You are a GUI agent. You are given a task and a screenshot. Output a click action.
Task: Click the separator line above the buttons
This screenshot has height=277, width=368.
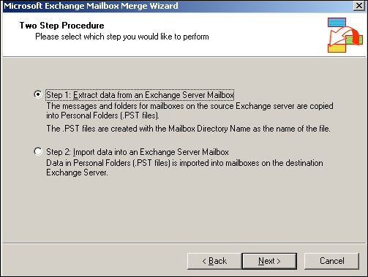184,243
